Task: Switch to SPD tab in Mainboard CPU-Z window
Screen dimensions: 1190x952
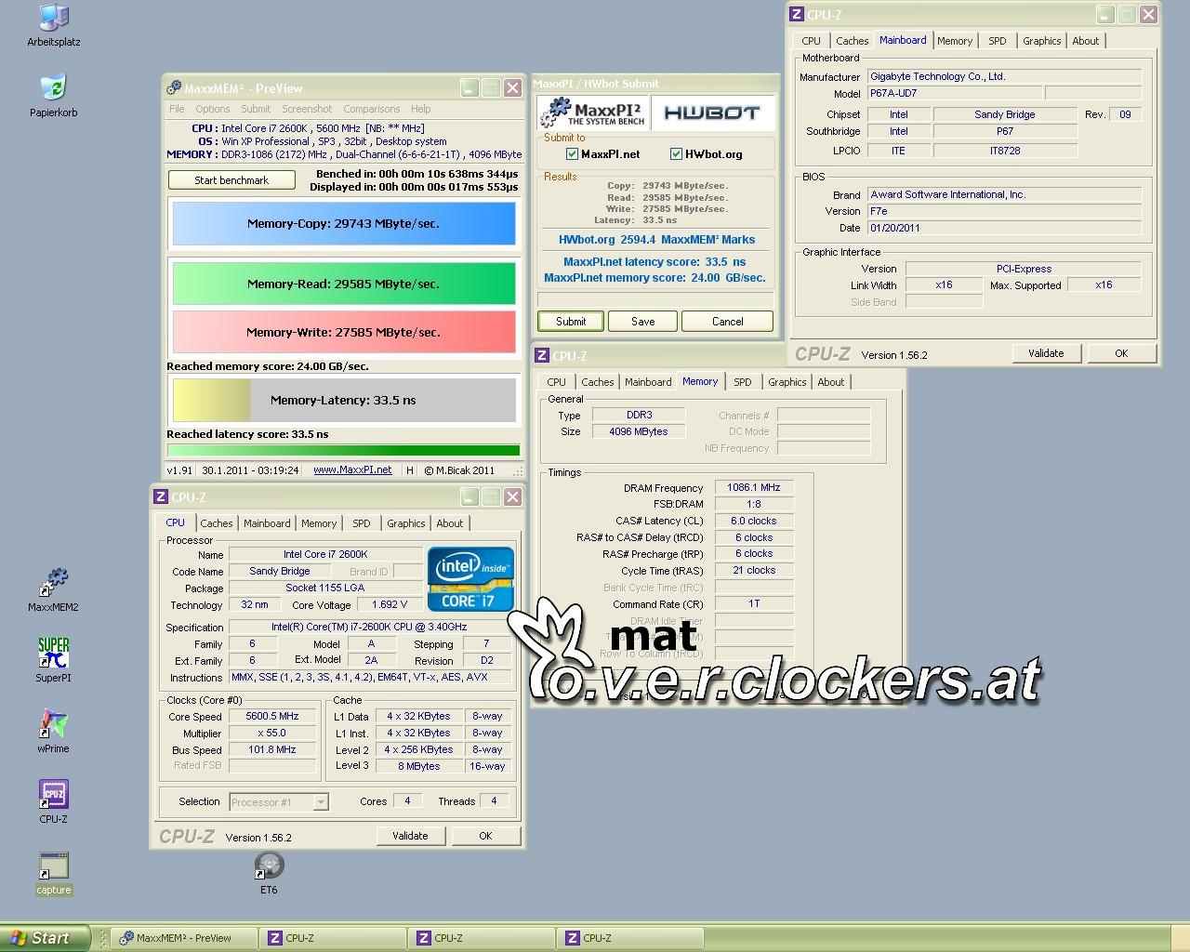Action: coord(998,41)
